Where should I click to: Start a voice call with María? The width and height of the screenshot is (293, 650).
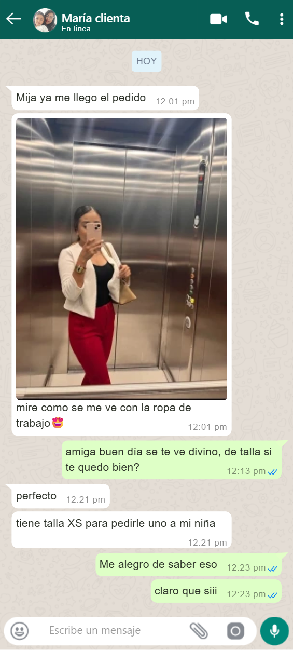[252, 19]
